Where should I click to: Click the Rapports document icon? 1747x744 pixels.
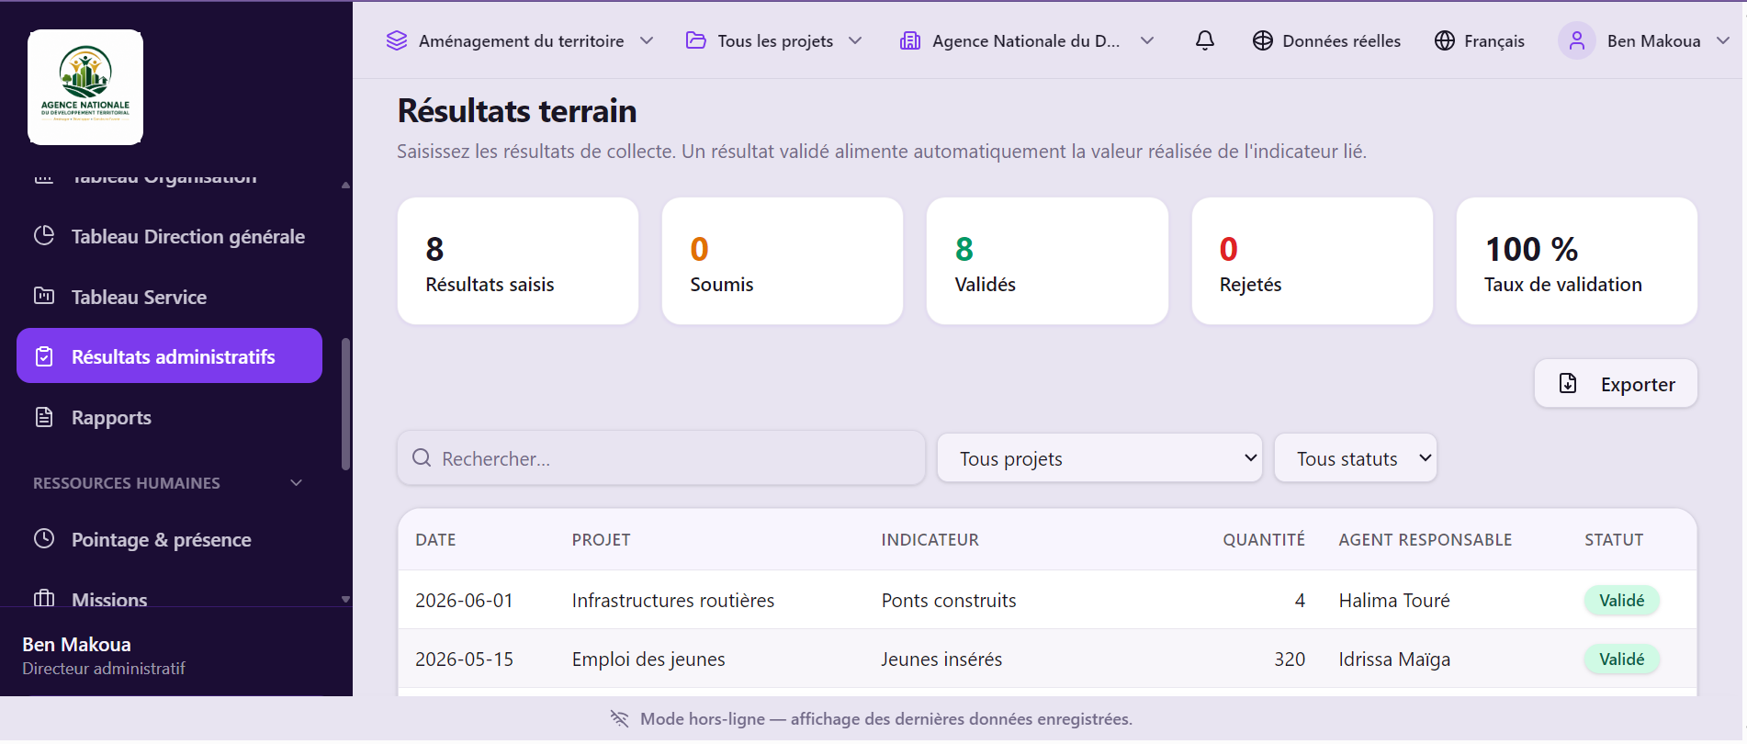(x=44, y=417)
